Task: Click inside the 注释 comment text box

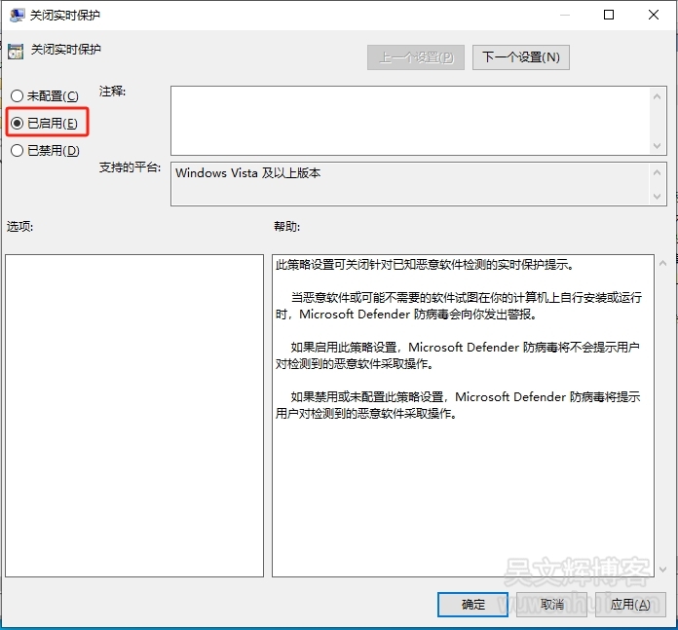Action: pos(409,120)
